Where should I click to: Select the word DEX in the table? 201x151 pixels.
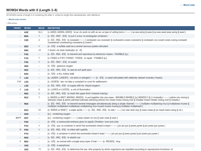click(x=26, y=46)
